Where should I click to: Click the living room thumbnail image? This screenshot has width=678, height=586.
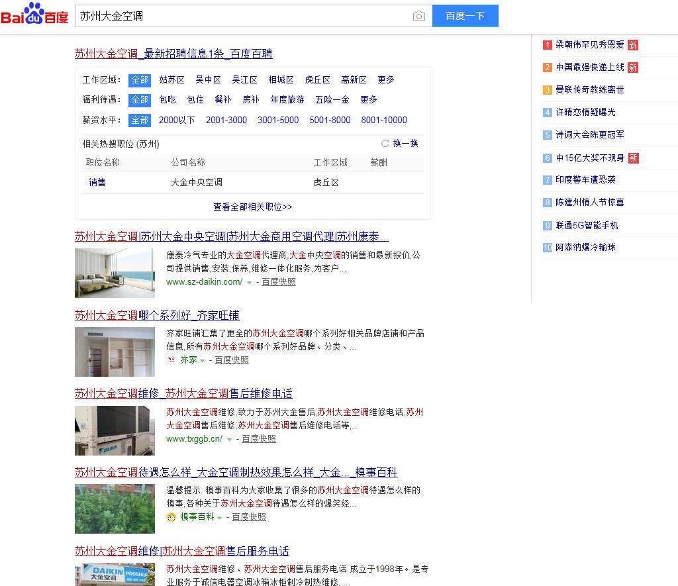tap(115, 273)
